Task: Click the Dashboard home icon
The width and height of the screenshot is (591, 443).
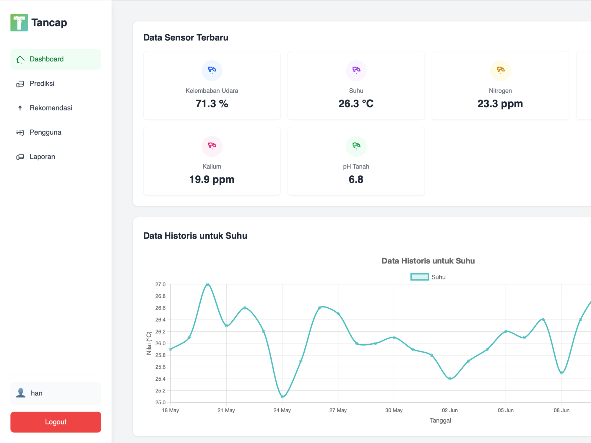Action: (x=20, y=59)
